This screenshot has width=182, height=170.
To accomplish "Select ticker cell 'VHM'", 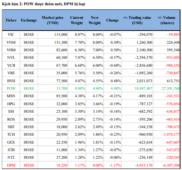I will 11,50.
